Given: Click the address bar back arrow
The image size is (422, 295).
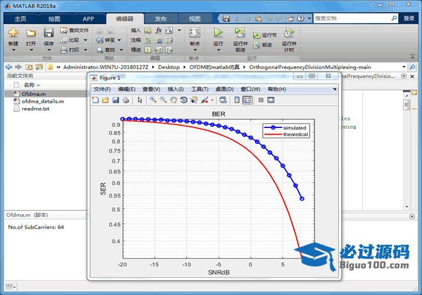Looking at the screenshot, I should (x=9, y=67).
